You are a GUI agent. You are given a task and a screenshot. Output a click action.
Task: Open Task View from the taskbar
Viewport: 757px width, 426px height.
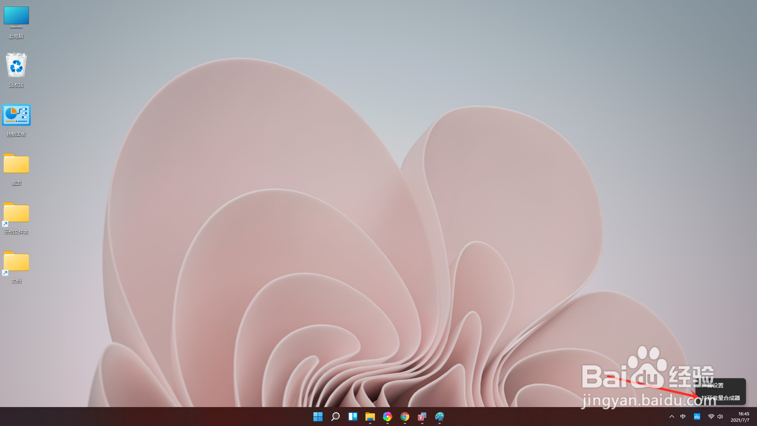click(352, 417)
